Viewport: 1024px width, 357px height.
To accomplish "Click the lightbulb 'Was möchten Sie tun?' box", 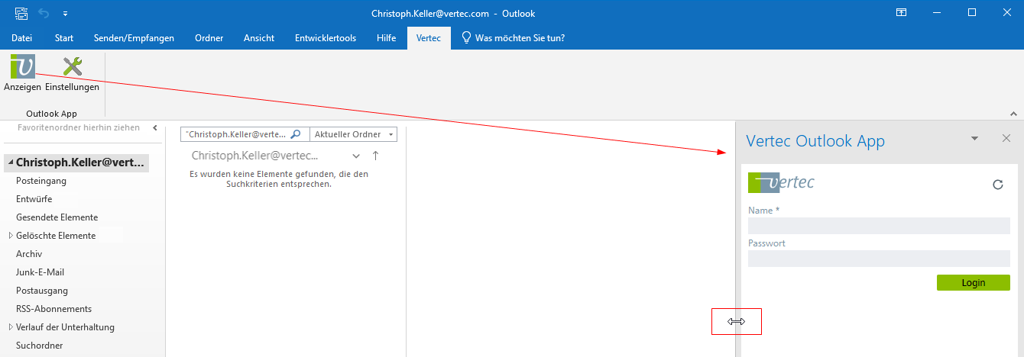I will coord(513,38).
